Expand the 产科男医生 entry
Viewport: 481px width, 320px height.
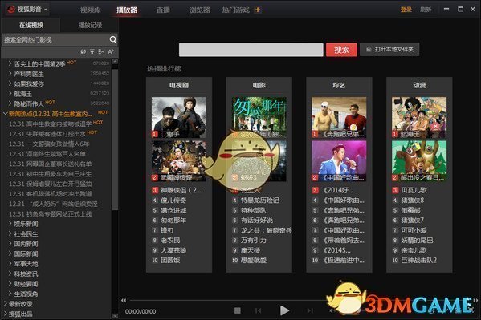[10, 74]
